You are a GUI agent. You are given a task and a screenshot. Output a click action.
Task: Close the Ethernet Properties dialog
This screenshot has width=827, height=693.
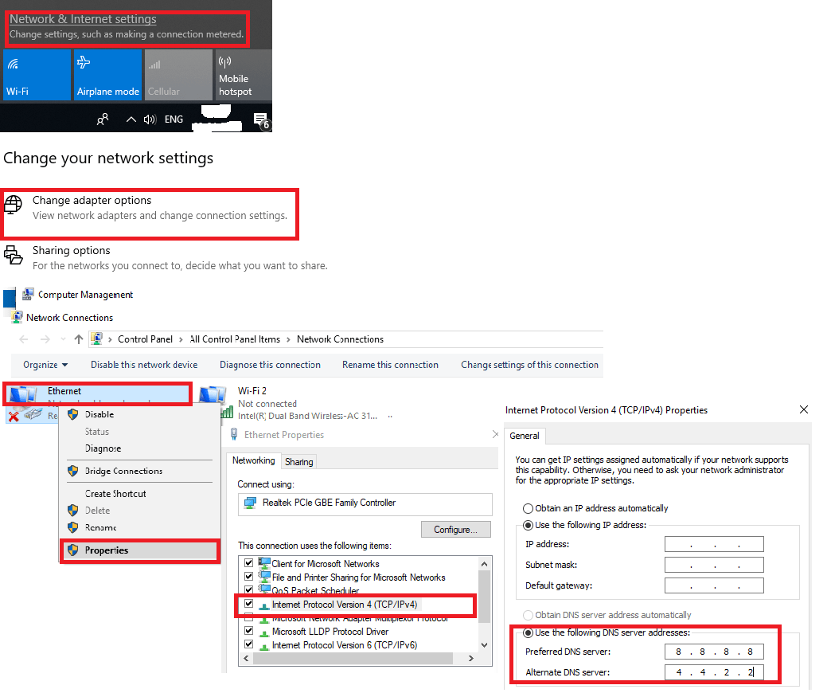495,435
